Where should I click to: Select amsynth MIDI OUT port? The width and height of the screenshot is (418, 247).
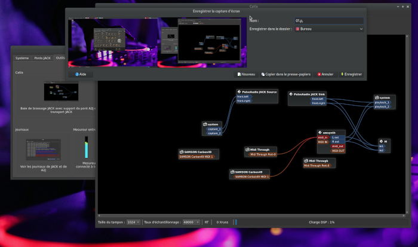point(338,151)
